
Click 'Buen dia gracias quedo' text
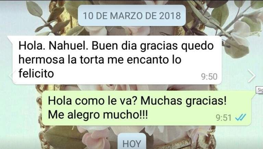click(153, 46)
